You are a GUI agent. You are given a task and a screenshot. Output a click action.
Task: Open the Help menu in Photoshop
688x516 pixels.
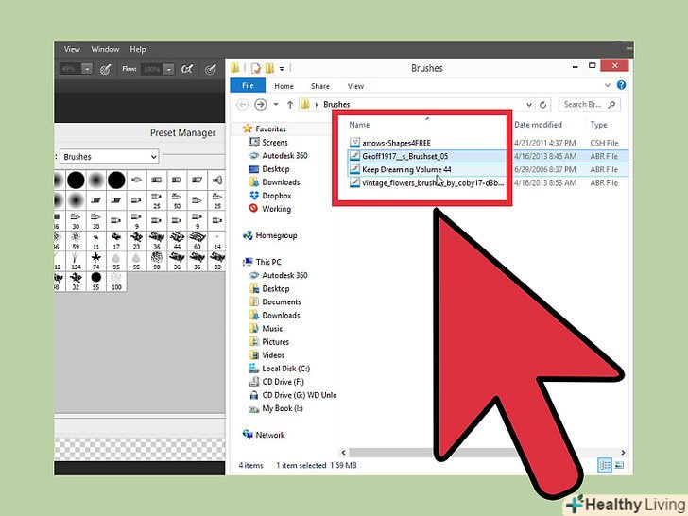(x=138, y=49)
